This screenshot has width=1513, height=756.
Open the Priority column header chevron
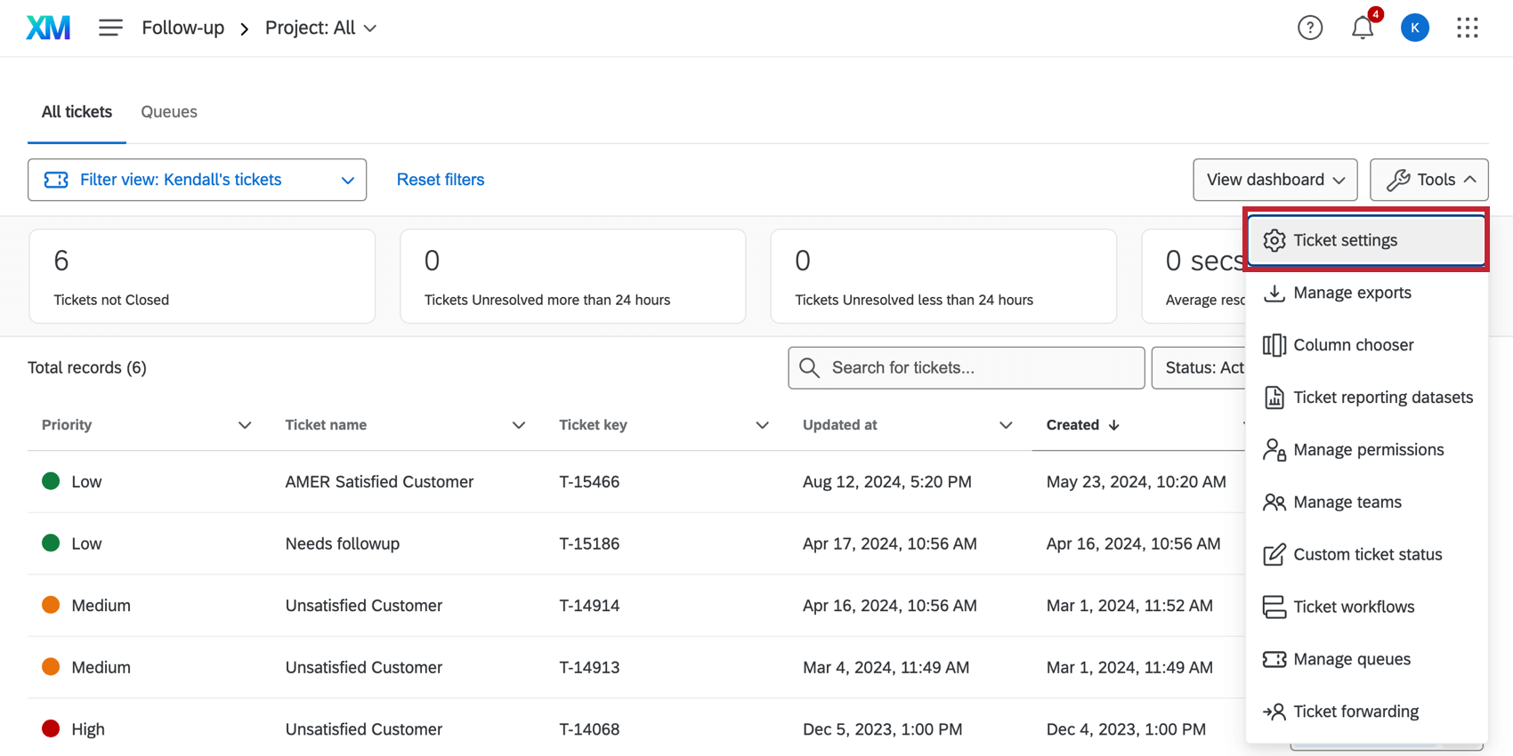[245, 425]
